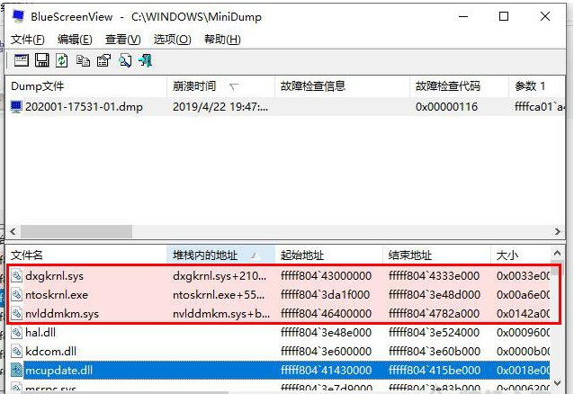Click the Refresh toolbar icon
The image size is (574, 394).
tap(62, 60)
